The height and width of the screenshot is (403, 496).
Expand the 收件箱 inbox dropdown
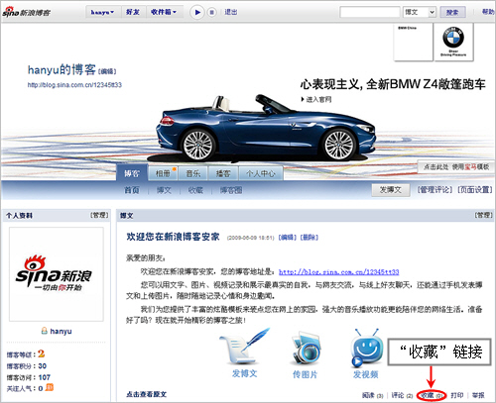164,12
